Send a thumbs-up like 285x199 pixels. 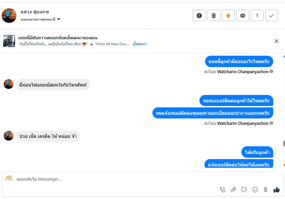(x=276, y=190)
